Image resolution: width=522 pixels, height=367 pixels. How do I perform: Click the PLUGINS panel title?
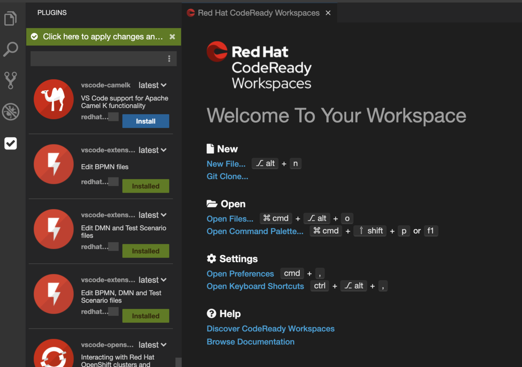(x=52, y=13)
